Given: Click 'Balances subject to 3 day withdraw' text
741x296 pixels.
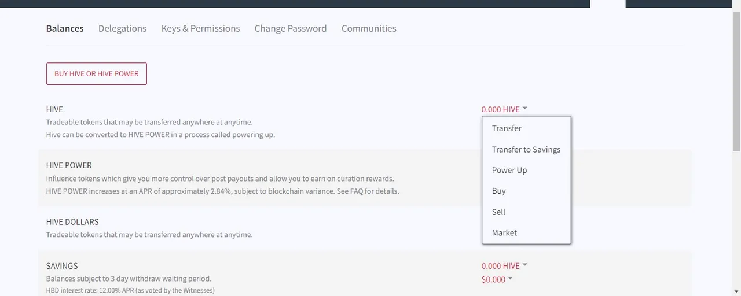Looking at the screenshot, I should pos(129,279).
